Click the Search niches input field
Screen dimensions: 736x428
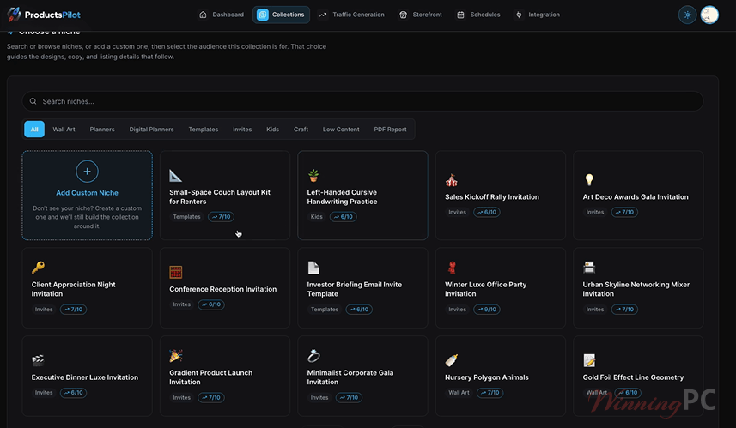(362, 101)
